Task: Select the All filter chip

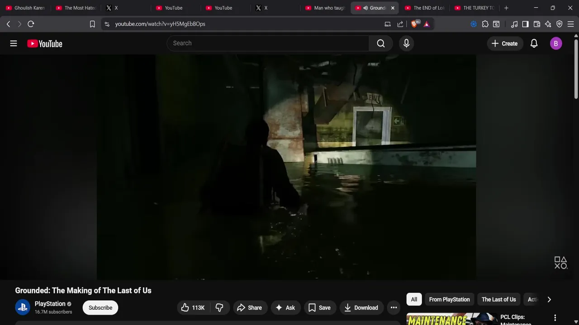Action: pyautogui.click(x=414, y=299)
